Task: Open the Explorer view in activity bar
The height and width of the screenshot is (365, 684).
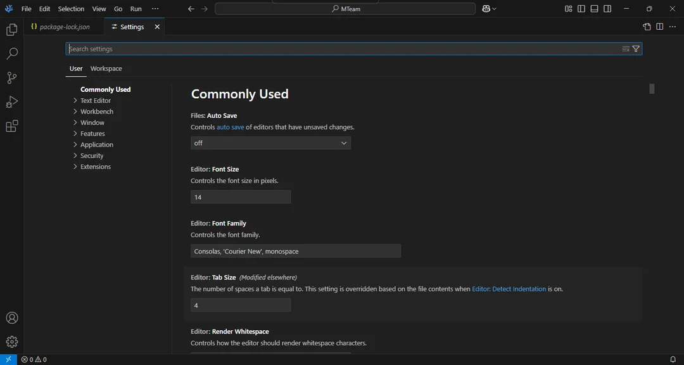Action: 12,30
